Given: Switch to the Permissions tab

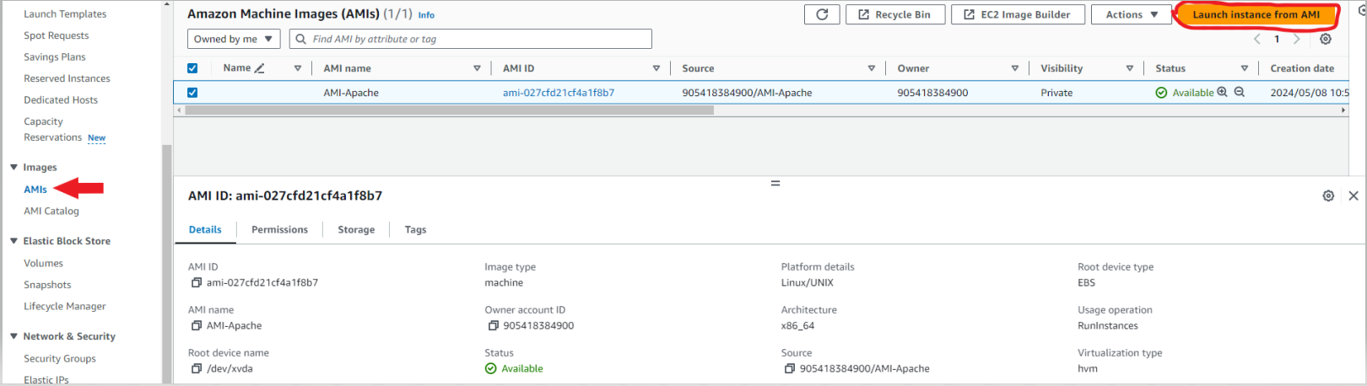Looking at the screenshot, I should (x=279, y=229).
